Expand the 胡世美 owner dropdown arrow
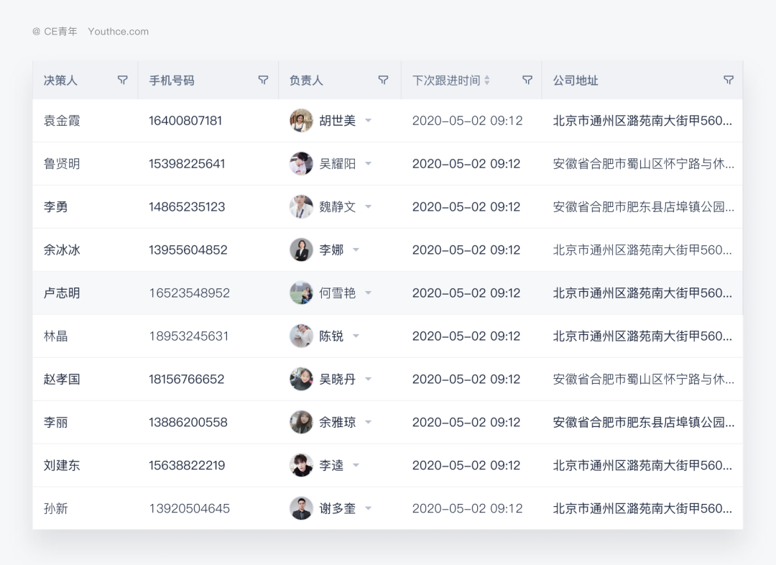The image size is (776, 565). point(368,120)
